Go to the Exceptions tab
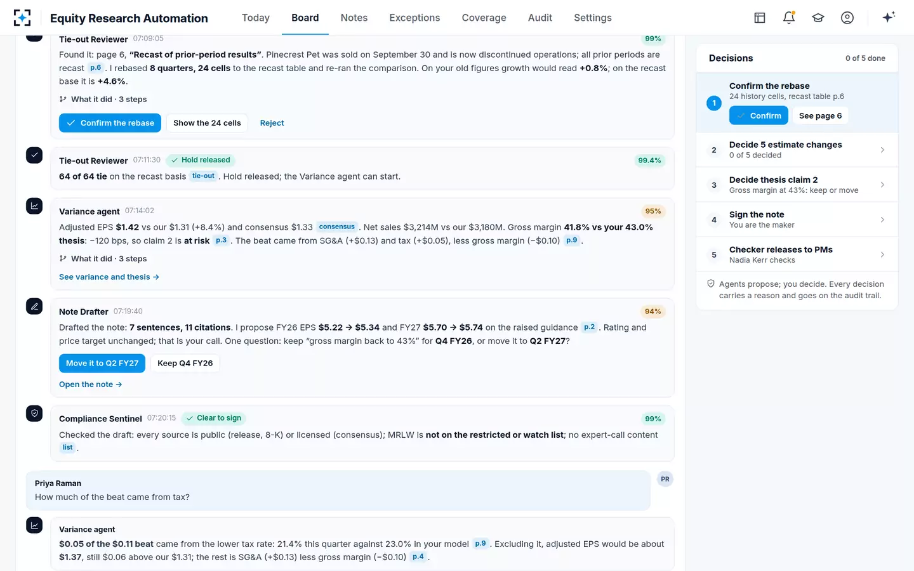Screen dimensions: 914x571 coord(414,18)
